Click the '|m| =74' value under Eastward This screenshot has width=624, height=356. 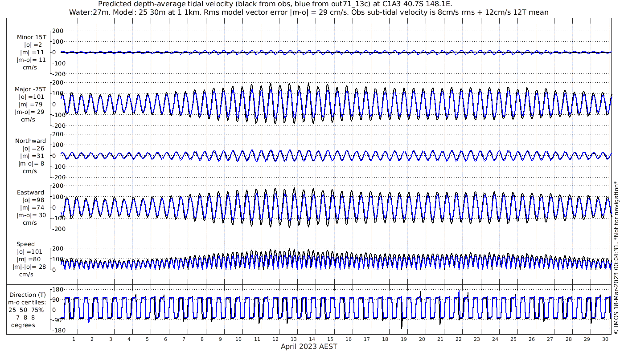31,208
